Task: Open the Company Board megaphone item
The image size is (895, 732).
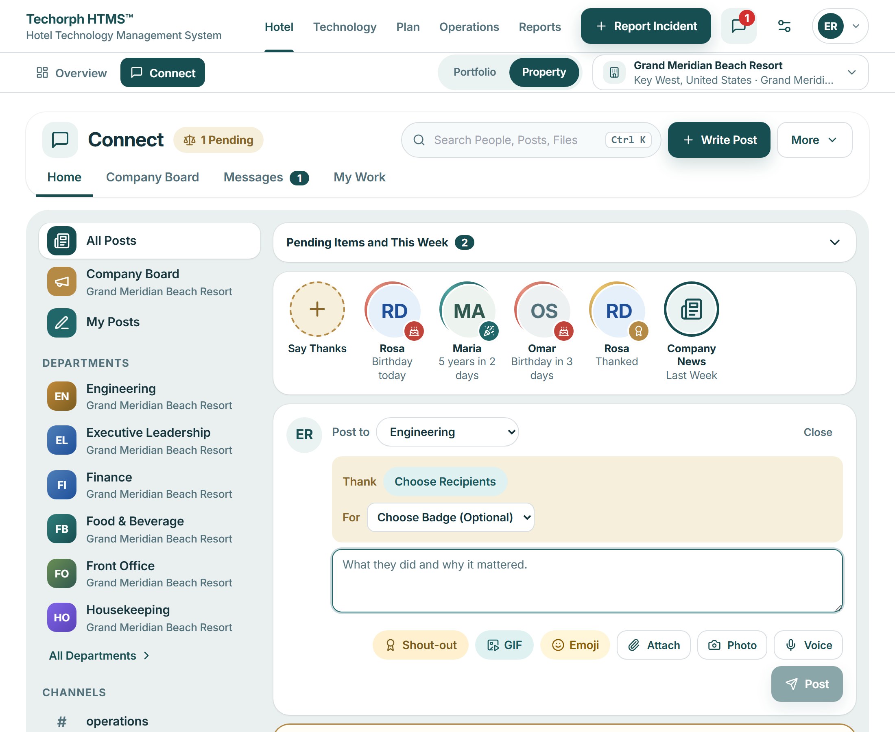Action: point(150,282)
